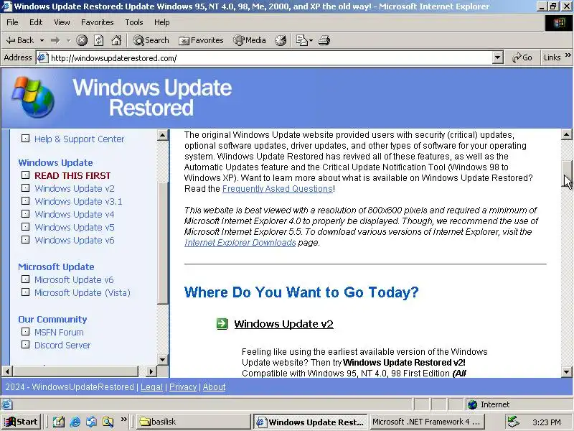Switch to Microsoft .NET Framework 4 taskbar window

click(x=426, y=422)
